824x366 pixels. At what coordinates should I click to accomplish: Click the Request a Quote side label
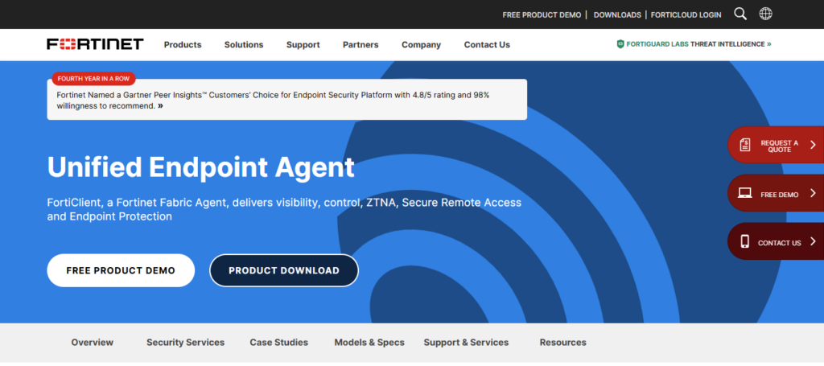[x=779, y=146]
